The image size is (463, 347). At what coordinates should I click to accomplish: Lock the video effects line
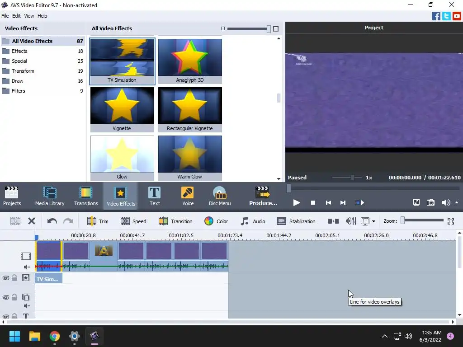[14, 278]
